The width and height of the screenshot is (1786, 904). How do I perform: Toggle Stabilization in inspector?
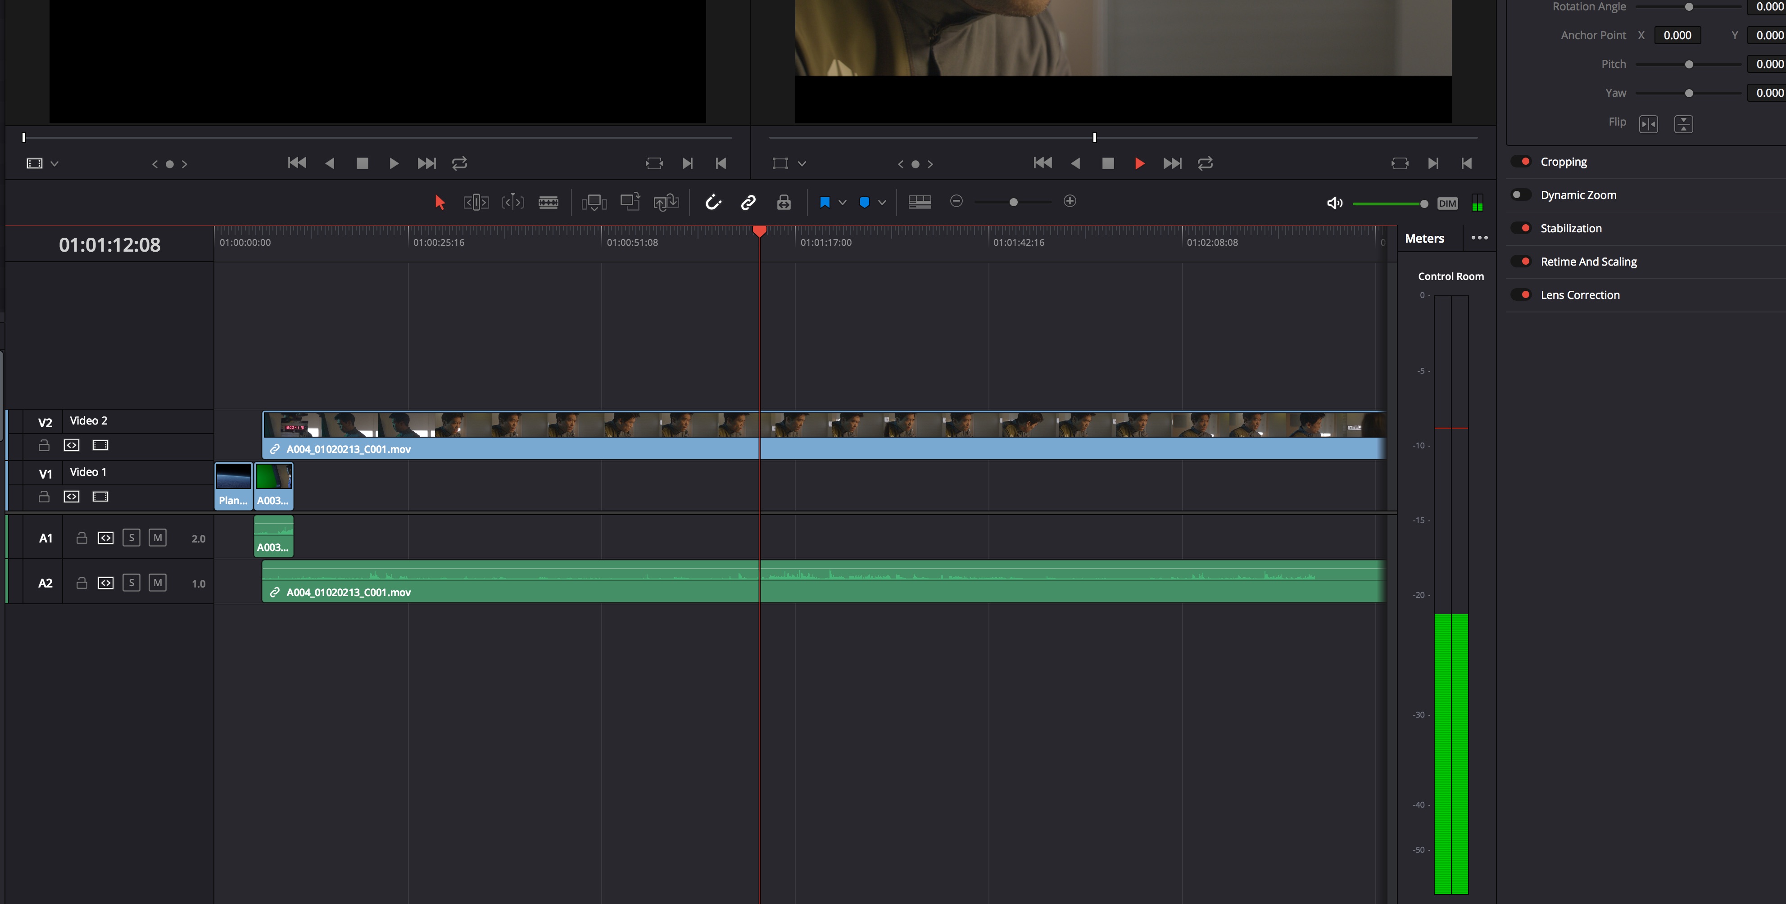tap(1521, 228)
